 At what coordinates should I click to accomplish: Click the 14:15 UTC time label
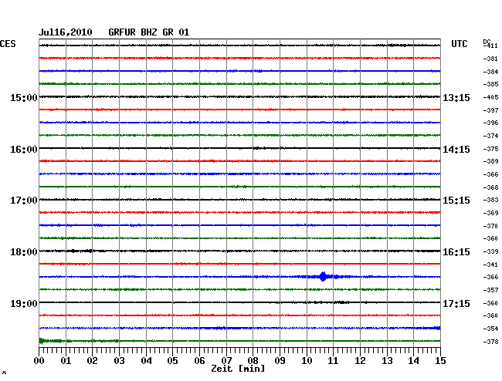(456, 150)
